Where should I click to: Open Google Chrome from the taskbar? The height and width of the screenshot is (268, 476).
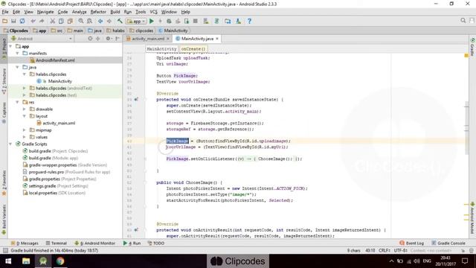[x=60, y=261]
